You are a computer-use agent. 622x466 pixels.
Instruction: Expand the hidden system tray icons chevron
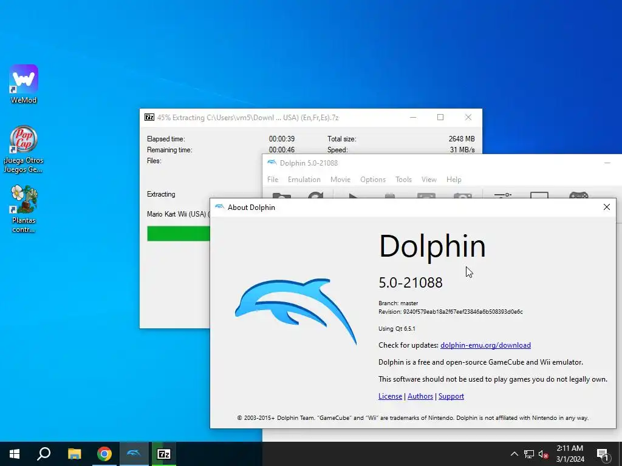tap(514, 454)
